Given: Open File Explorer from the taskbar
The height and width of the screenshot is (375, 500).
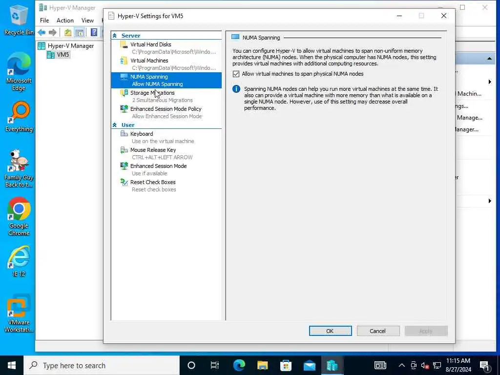Looking at the screenshot, I should click(262, 365).
